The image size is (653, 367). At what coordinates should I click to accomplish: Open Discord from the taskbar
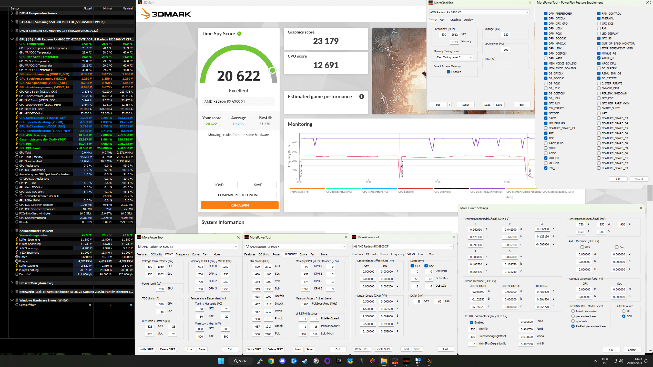click(x=282, y=361)
